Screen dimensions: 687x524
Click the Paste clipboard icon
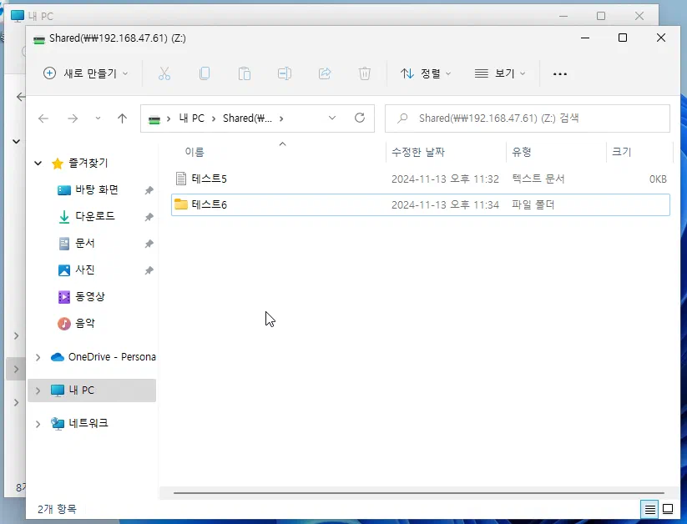click(245, 73)
